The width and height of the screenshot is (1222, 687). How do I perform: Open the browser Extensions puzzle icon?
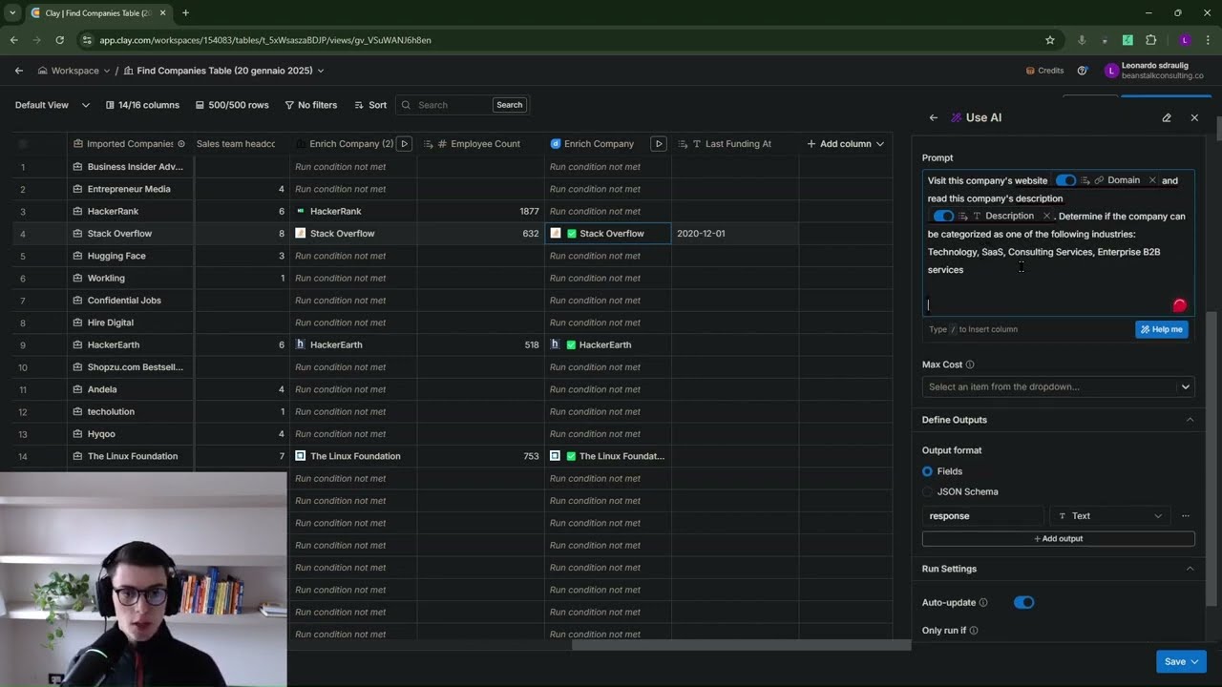click(1150, 40)
